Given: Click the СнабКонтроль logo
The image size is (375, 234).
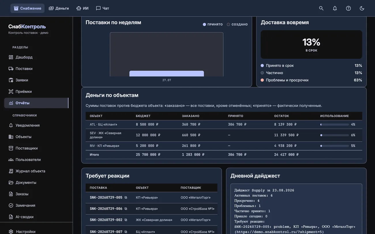Looking at the screenshot, I should tap(27, 27).
